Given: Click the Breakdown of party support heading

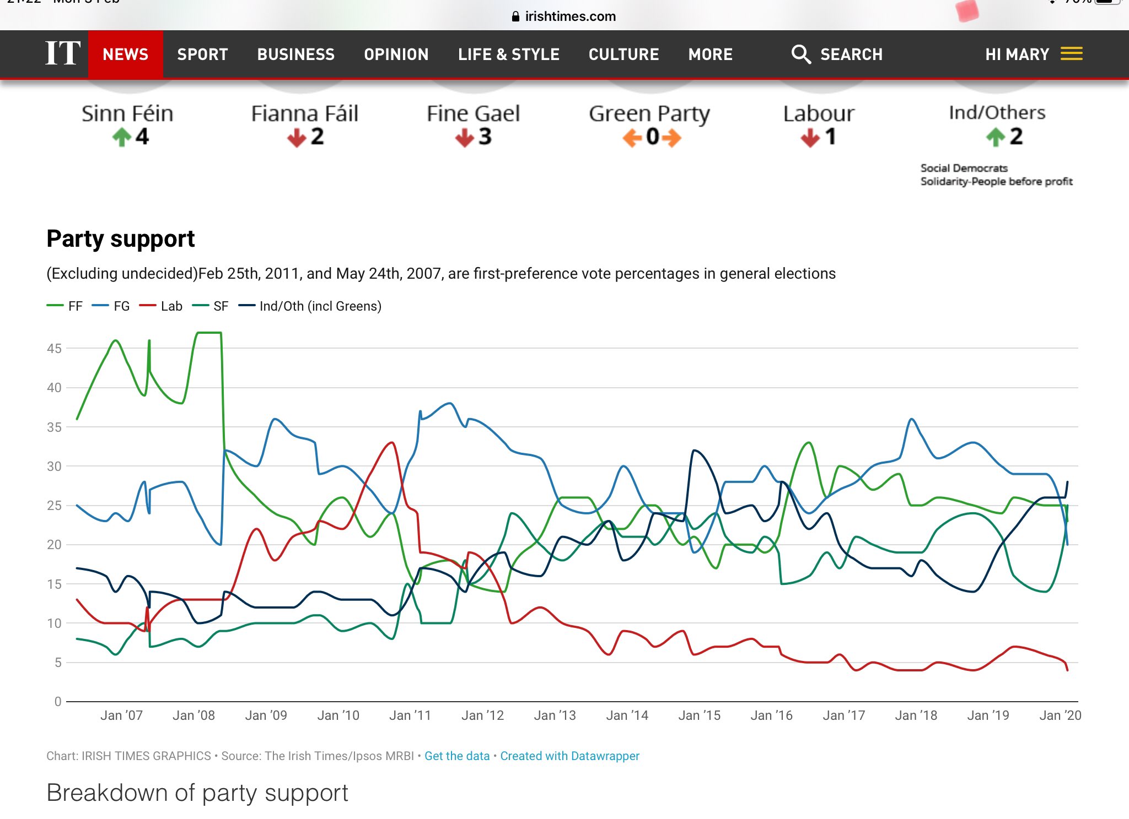Looking at the screenshot, I should (197, 794).
